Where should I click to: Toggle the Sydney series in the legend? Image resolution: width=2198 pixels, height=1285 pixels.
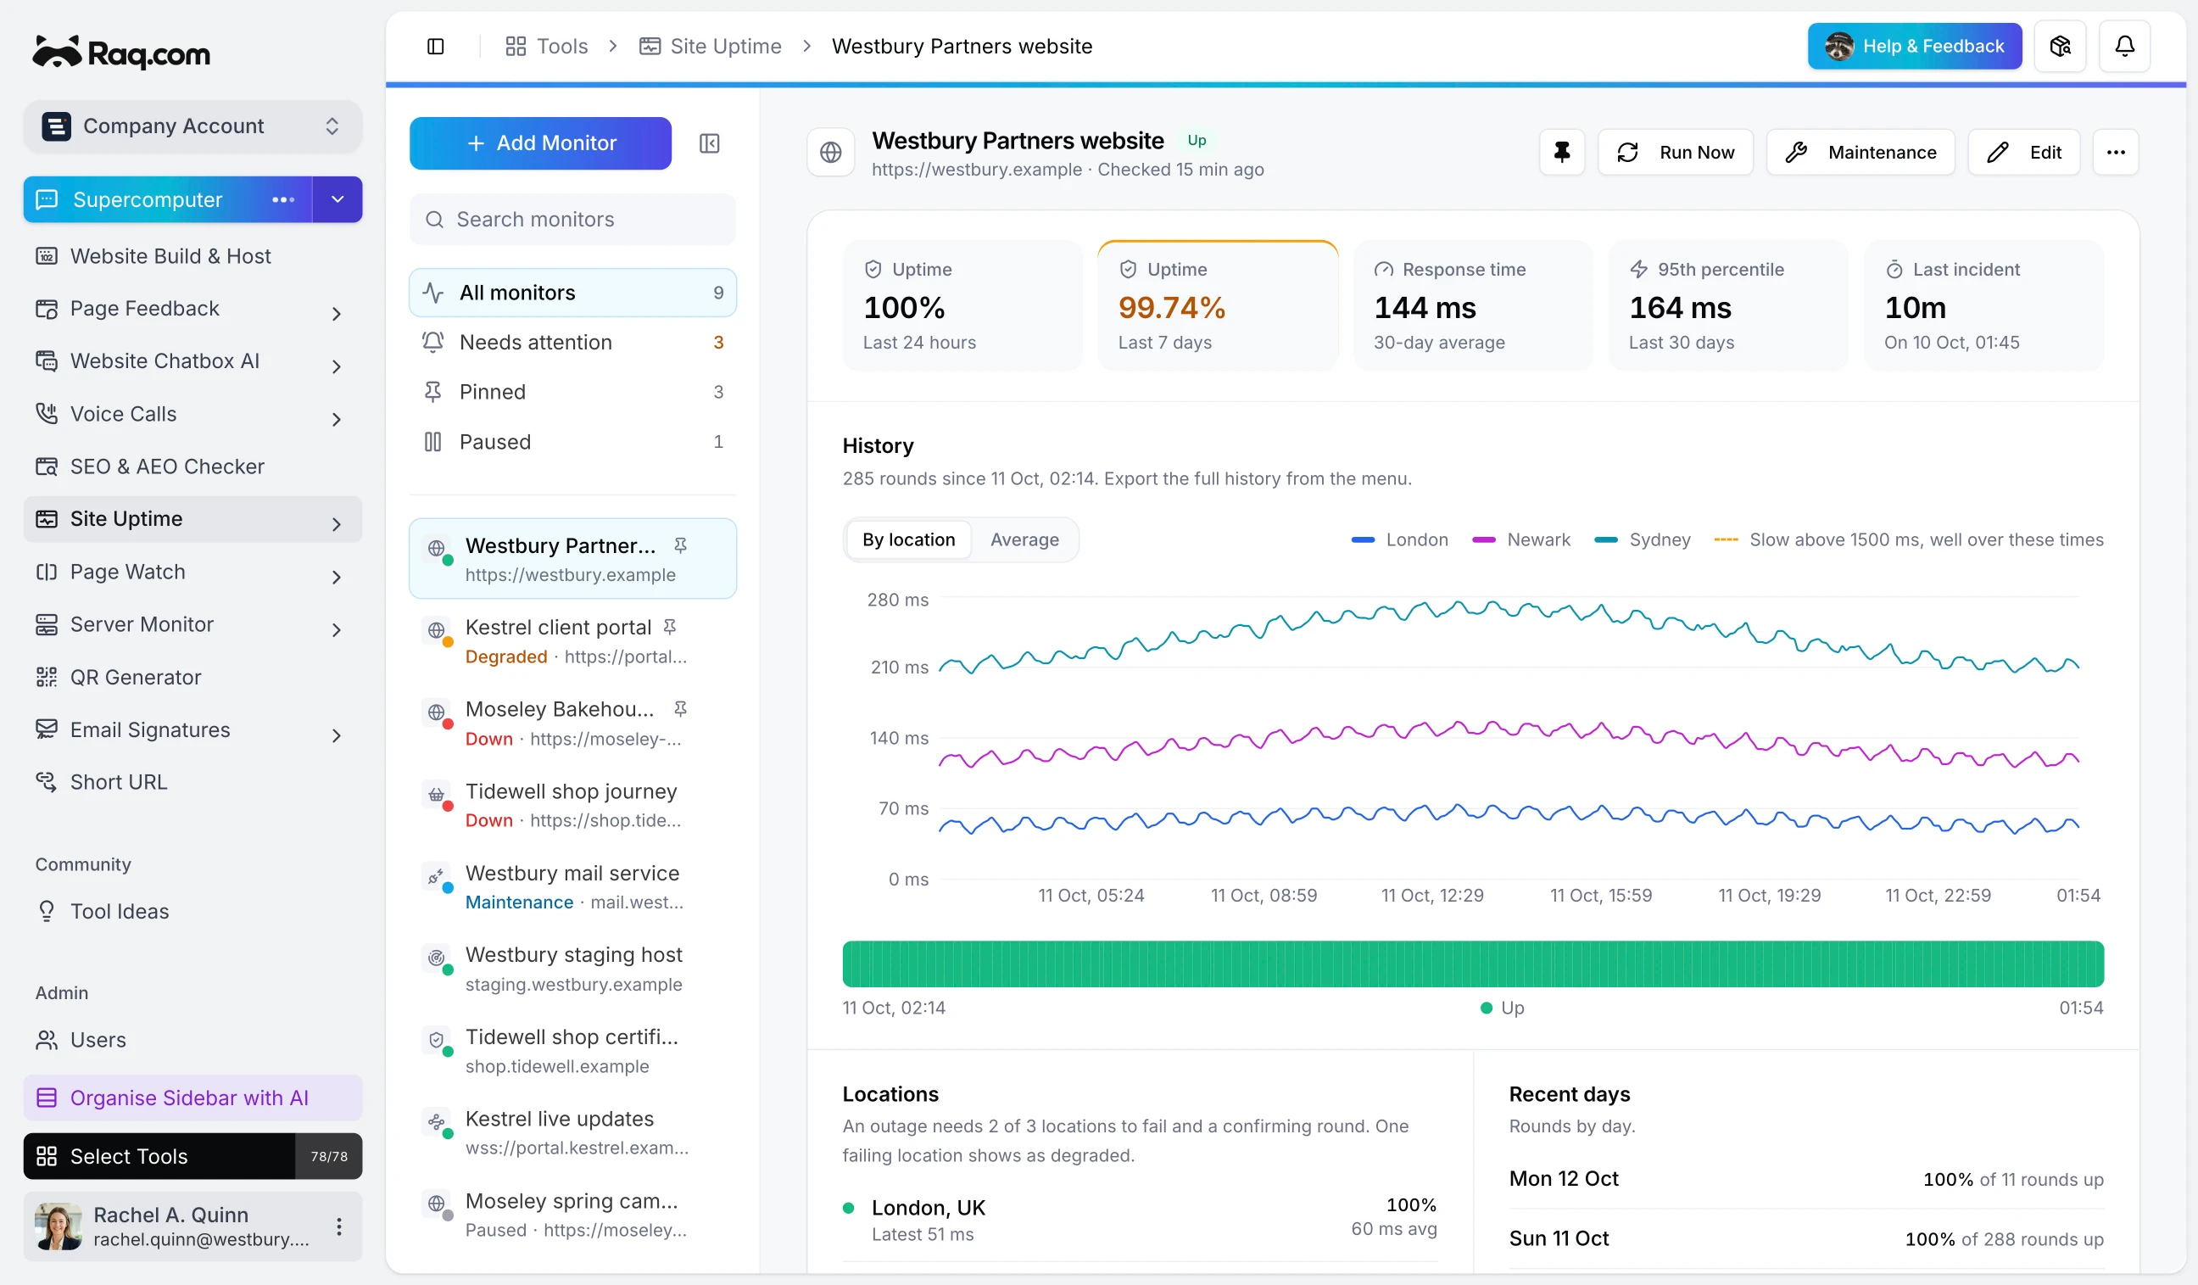click(1642, 540)
